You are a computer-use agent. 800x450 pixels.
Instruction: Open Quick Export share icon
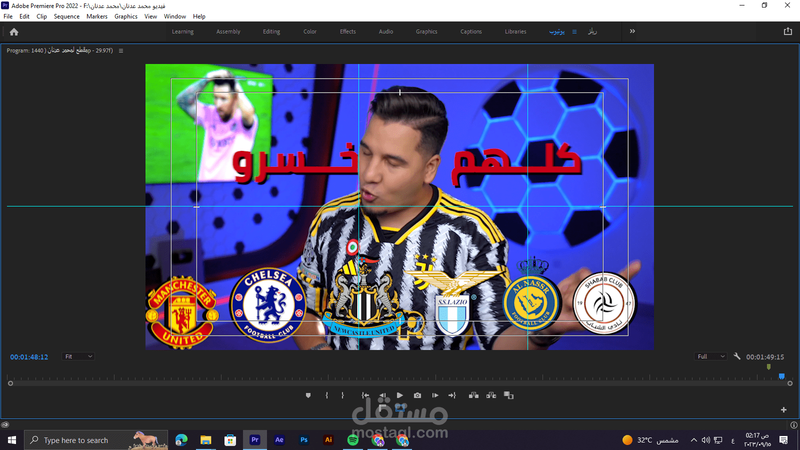[x=788, y=31]
